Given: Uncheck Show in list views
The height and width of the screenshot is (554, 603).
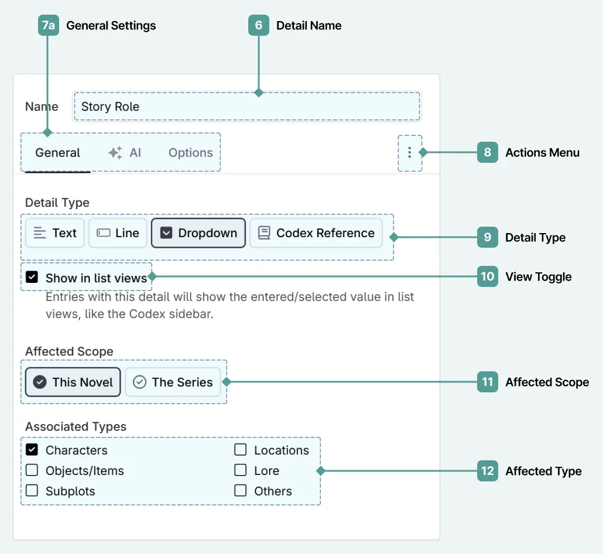Looking at the screenshot, I should (x=32, y=277).
